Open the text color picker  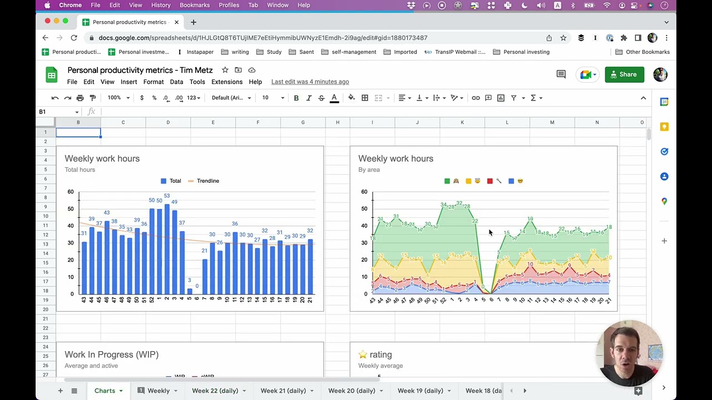334,98
